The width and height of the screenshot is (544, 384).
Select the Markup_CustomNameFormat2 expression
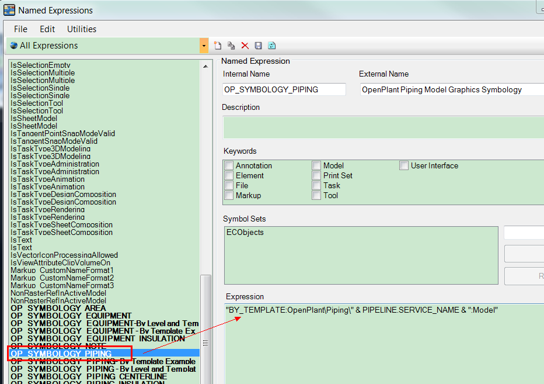(62, 278)
